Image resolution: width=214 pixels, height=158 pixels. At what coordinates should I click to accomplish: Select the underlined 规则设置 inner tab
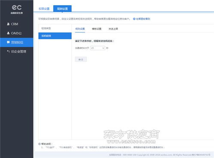(80, 29)
